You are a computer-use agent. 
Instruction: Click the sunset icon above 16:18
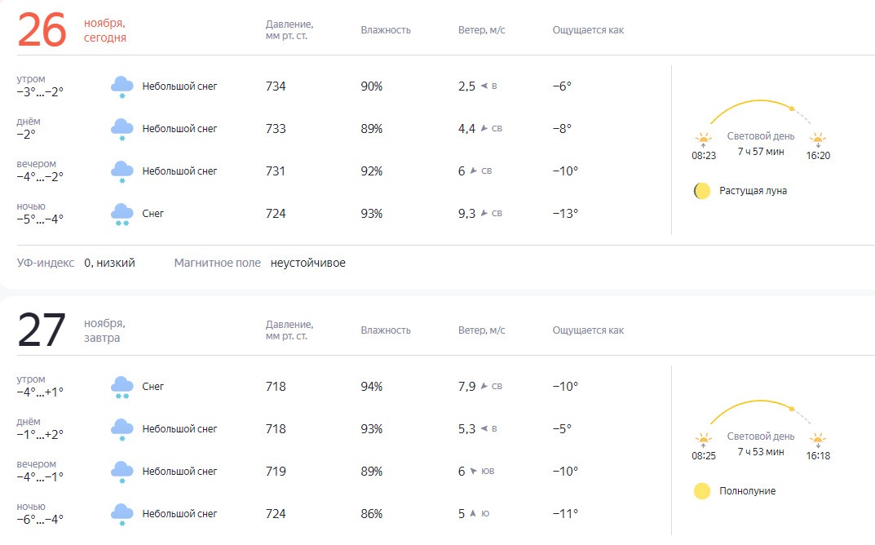(818, 440)
